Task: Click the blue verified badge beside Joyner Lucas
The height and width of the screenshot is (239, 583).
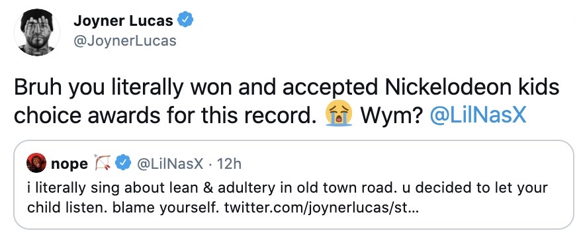Action: point(186,20)
